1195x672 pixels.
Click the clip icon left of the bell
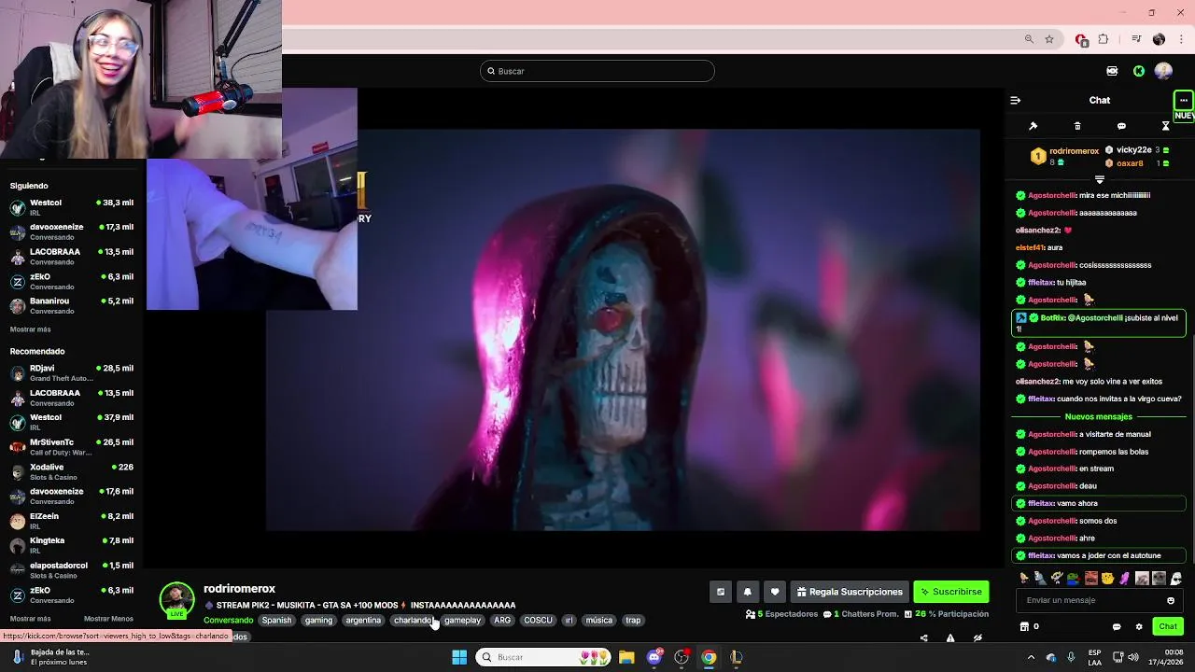pyautogui.click(x=720, y=592)
